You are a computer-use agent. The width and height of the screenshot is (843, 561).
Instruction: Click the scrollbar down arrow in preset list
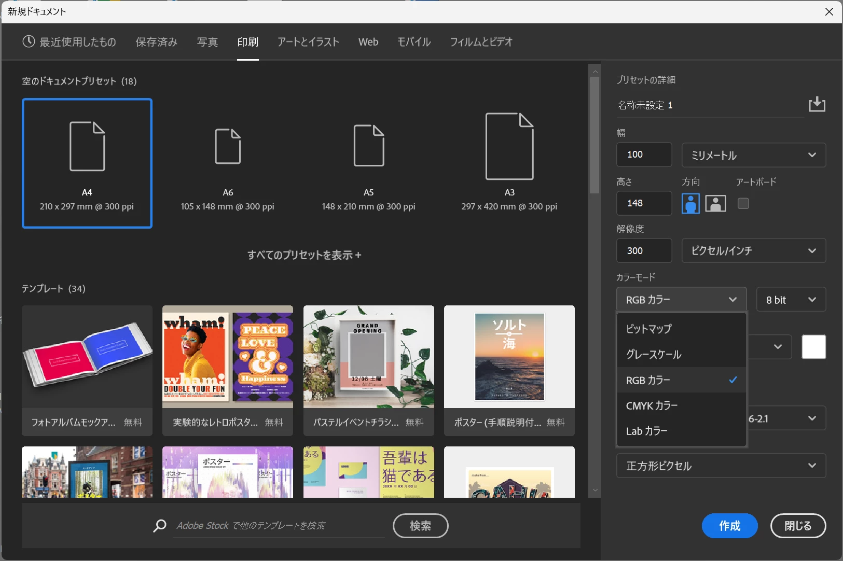pyautogui.click(x=595, y=490)
